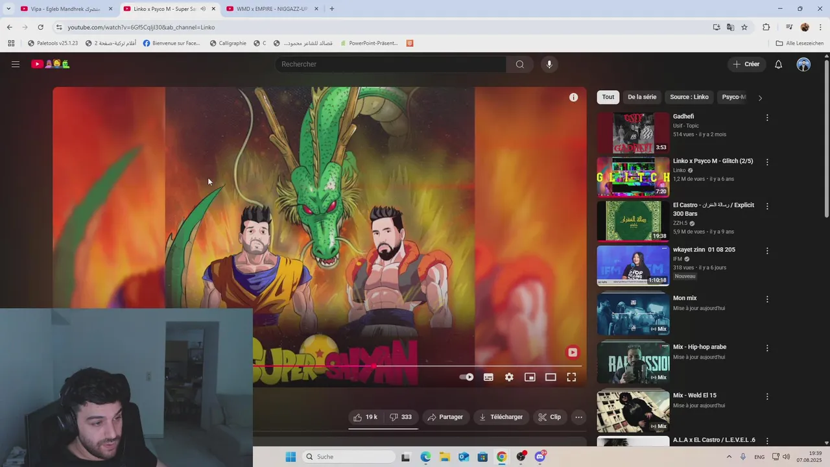Open options for Mix - Hip-hop arabe

[767, 348]
